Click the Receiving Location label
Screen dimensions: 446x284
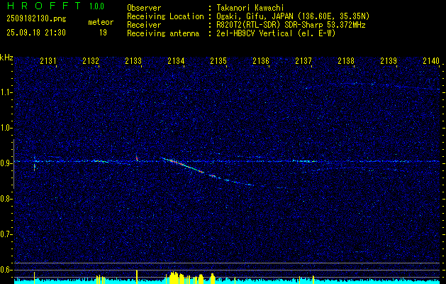pyautogui.click(x=165, y=16)
